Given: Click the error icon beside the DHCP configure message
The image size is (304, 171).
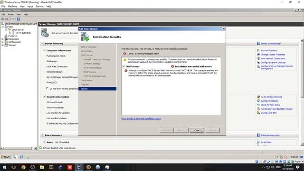Looking at the screenshot, I should (126, 71).
